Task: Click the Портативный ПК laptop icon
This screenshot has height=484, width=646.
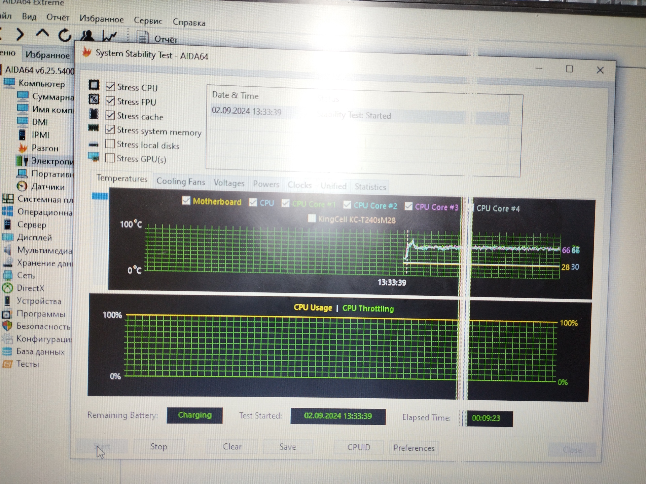Action: [22, 173]
